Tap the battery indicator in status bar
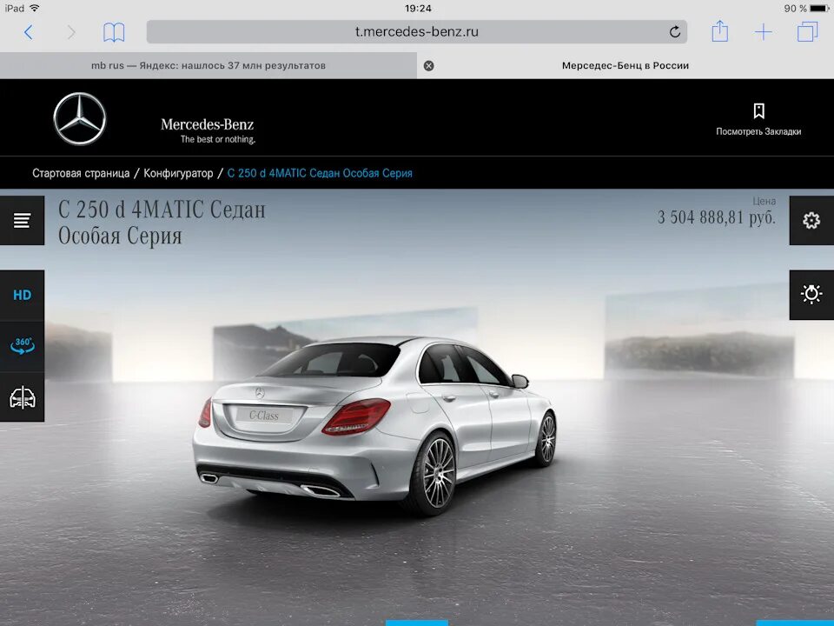 tap(818, 8)
